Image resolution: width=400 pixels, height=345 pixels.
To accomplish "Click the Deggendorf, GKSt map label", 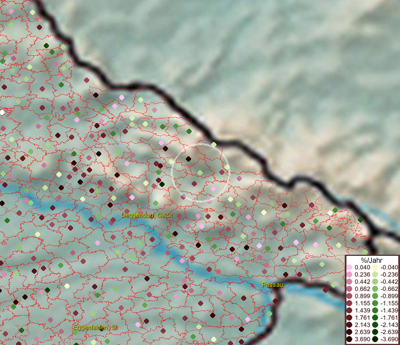I will click(x=147, y=215).
